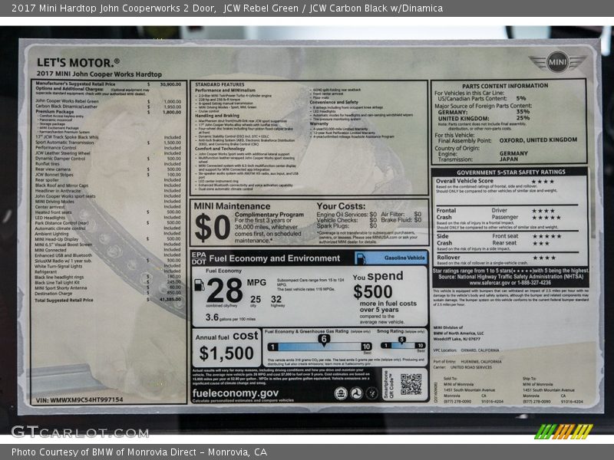Click the QR code on the fuel label
614x460 pixels.
click(x=411, y=384)
